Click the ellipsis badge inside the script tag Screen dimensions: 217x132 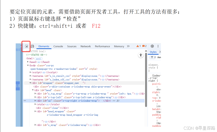(x=44, y=73)
